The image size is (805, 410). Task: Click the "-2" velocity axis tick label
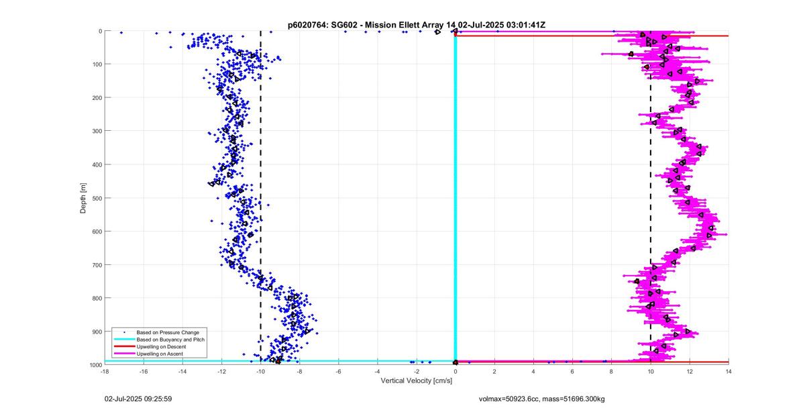pyautogui.click(x=417, y=371)
